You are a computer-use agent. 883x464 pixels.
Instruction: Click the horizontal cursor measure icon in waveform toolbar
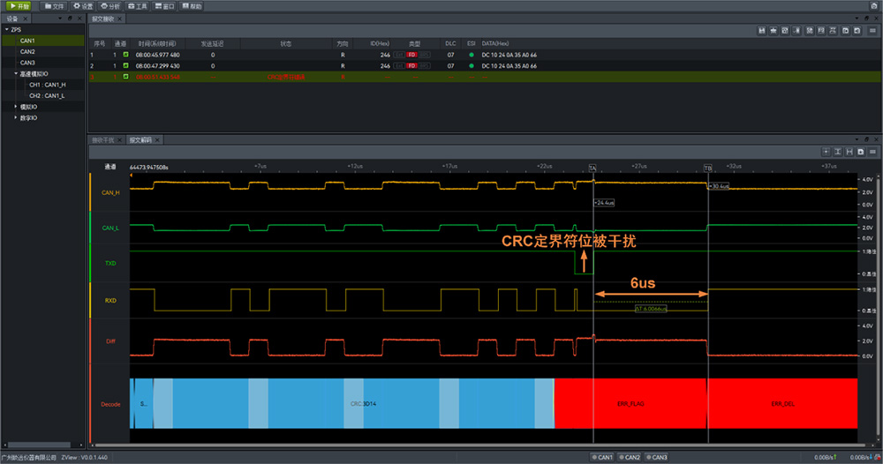tap(849, 152)
